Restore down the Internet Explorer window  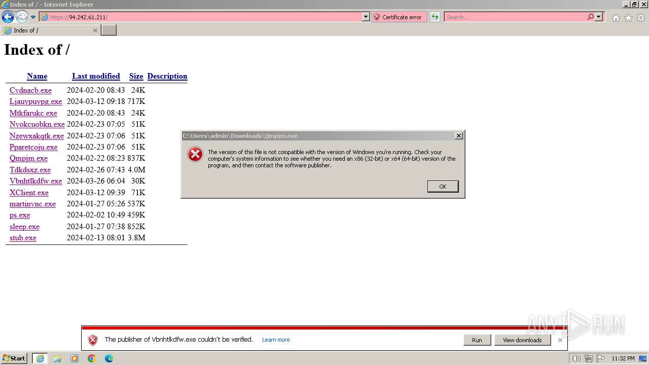[x=634, y=5]
